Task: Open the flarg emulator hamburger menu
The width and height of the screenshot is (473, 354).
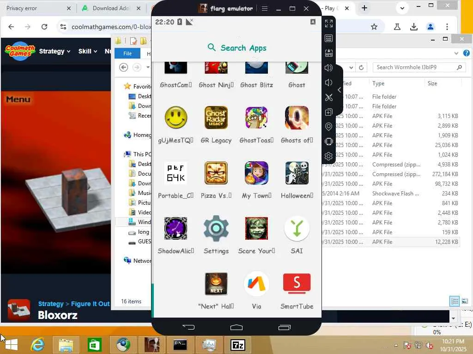Action: (x=265, y=8)
